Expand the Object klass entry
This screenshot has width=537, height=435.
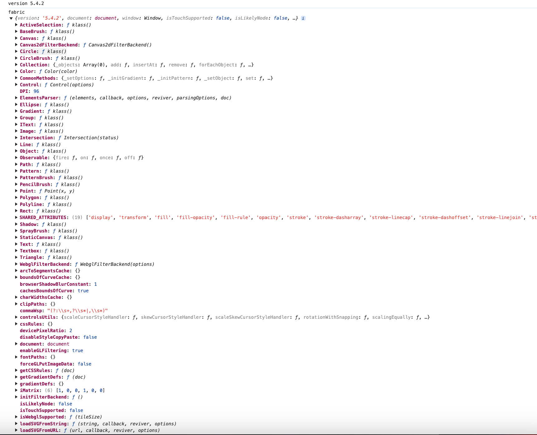(x=16, y=151)
